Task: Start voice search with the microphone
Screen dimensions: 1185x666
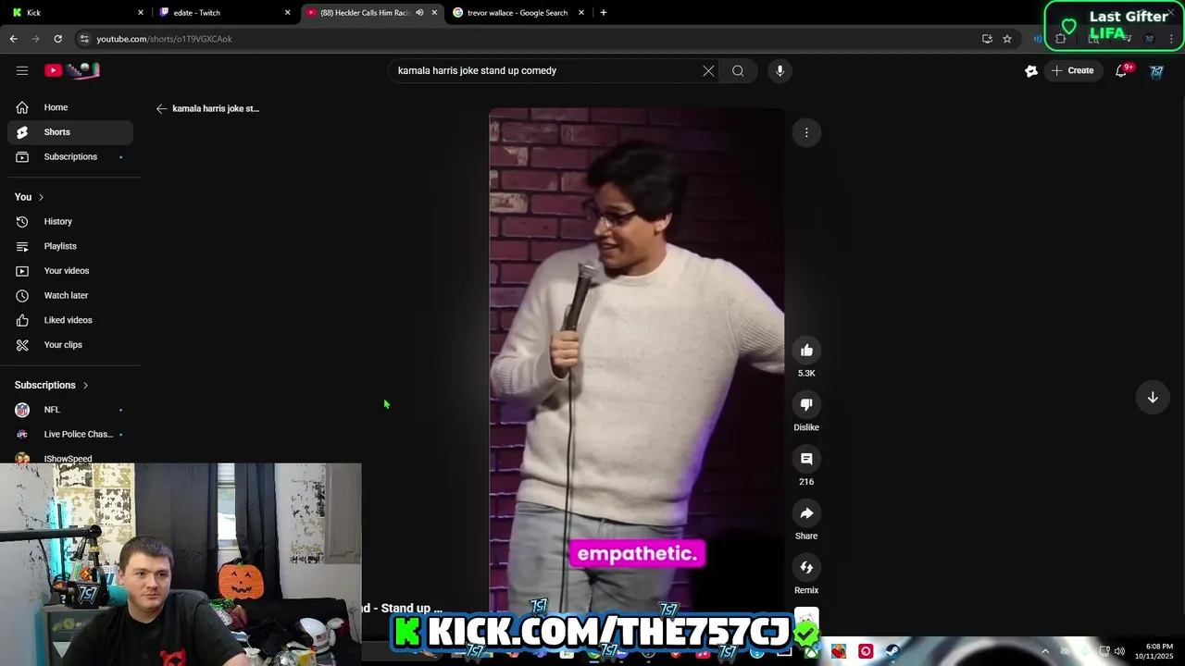Action: pyautogui.click(x=780, y=70)
